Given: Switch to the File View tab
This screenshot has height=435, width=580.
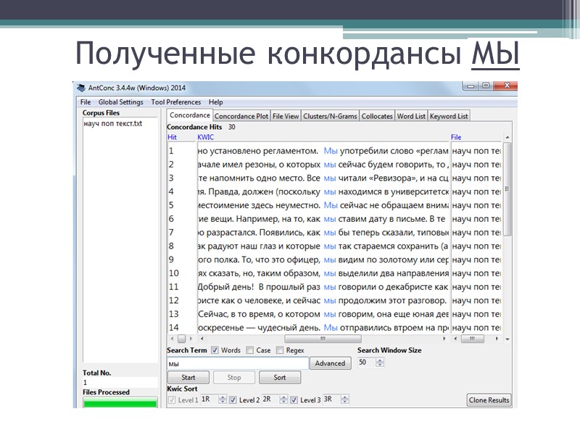Looking at the screenshot, I should [286, 115].
